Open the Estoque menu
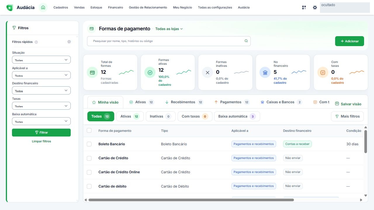 point(96,8)
